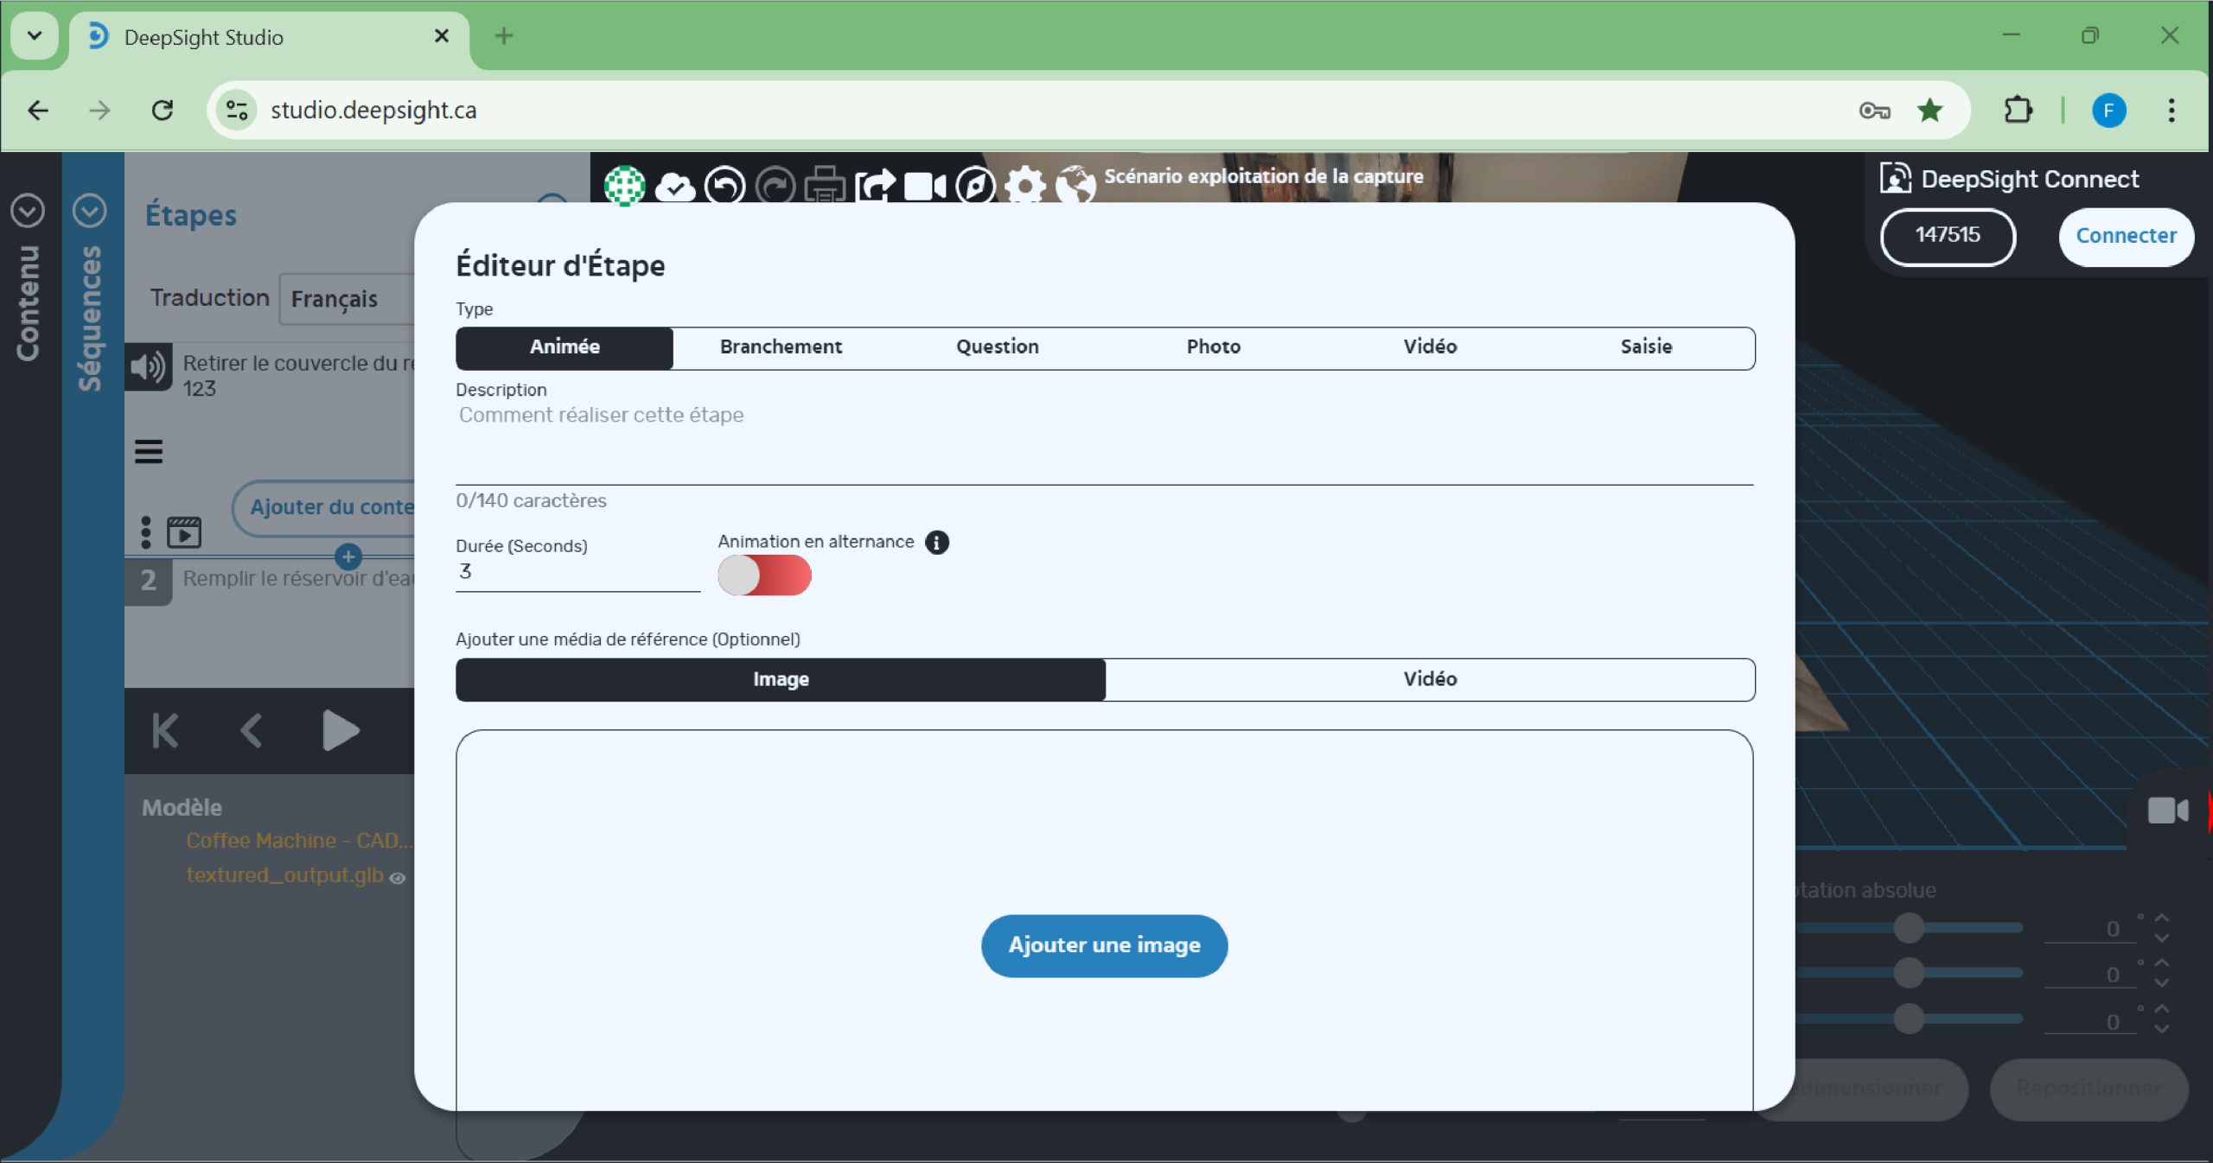Select the Branchement type tab
Screen dimensions: 2213x1163
pyautogui.click(x=781, y=347)
